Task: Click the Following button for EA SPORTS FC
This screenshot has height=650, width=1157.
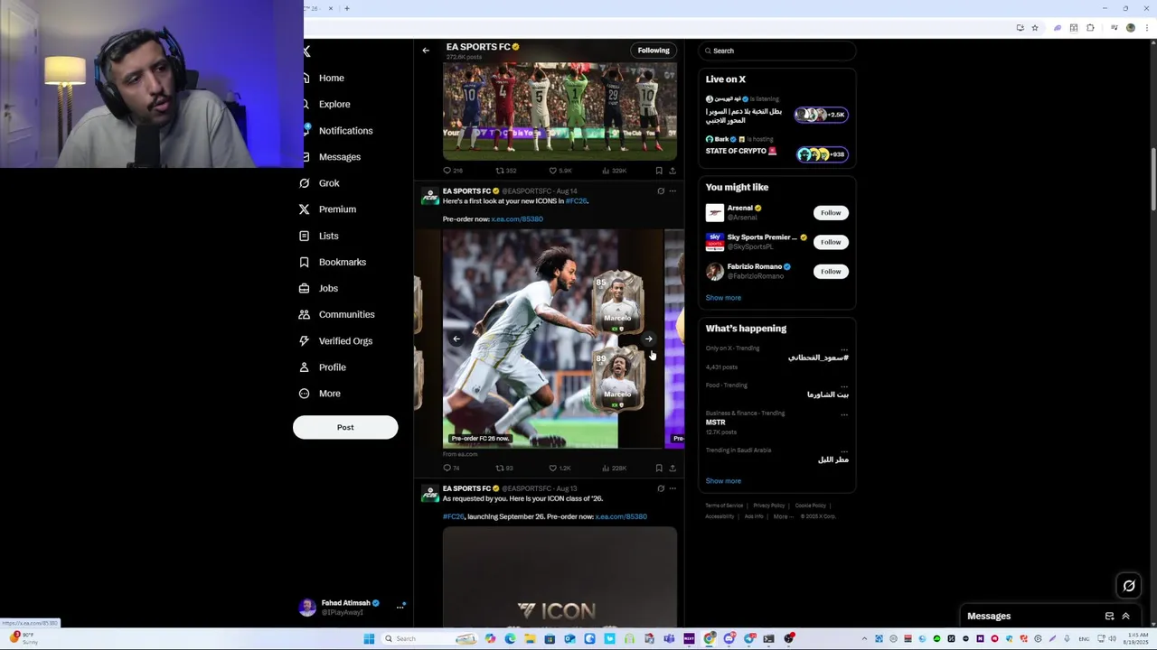Action: tap(654, 51)
